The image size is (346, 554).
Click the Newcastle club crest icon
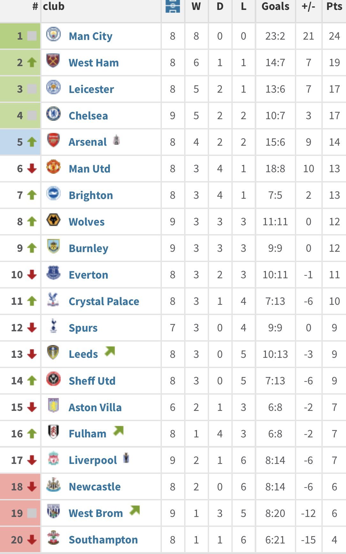click(53, 485)
